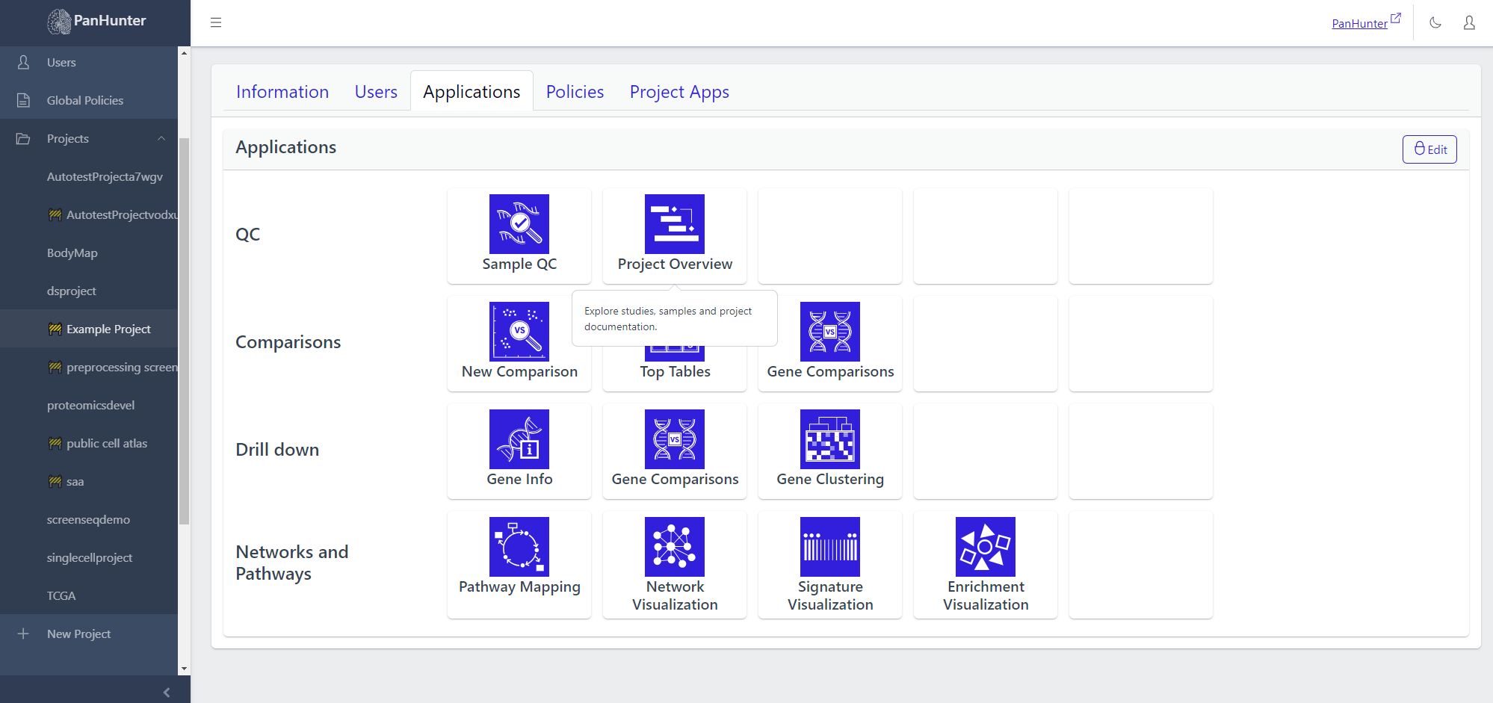Viewport: 1493px width, 703px height.
Task: Click the Edit button in Applications
Action: pyautogui.click(x=1429, y=149)
